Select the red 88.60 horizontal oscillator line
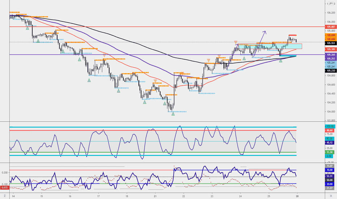337x199 pixels. (x=153, y=130)
